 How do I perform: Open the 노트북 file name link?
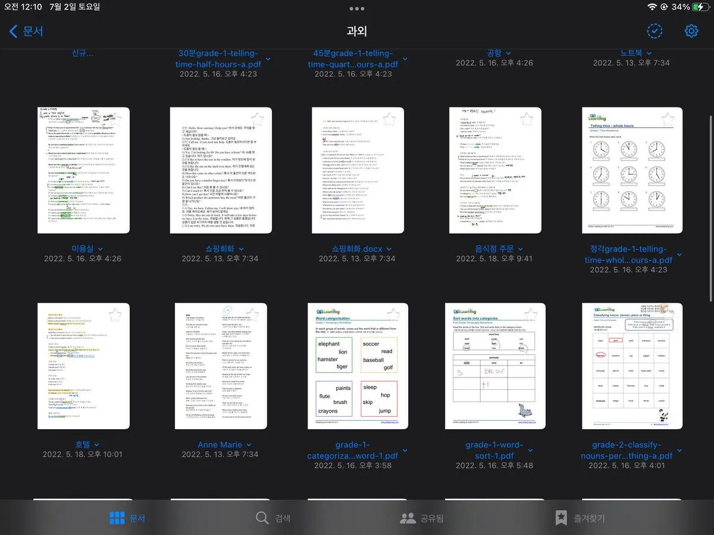[x=632, y=53]
